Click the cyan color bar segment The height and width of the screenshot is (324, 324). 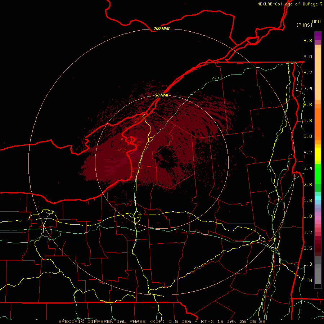point(318,198)
